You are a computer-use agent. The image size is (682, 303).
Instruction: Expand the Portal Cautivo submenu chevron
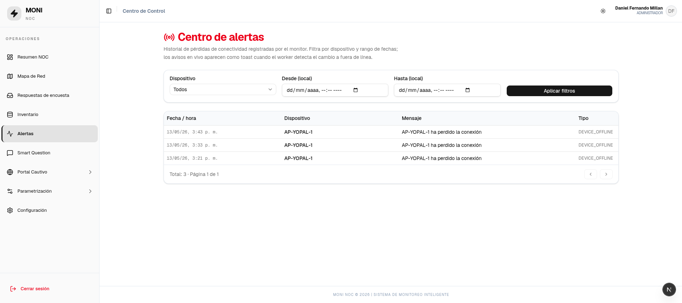pyautogui.click(x=90, y=172)
